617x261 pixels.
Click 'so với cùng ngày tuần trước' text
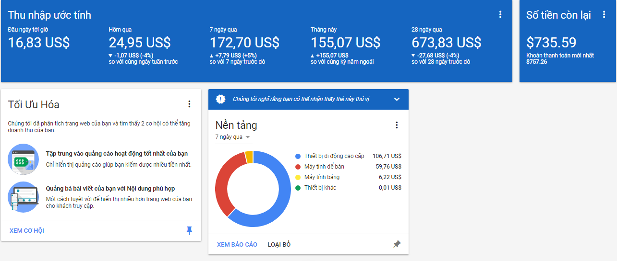coord(143,62)
